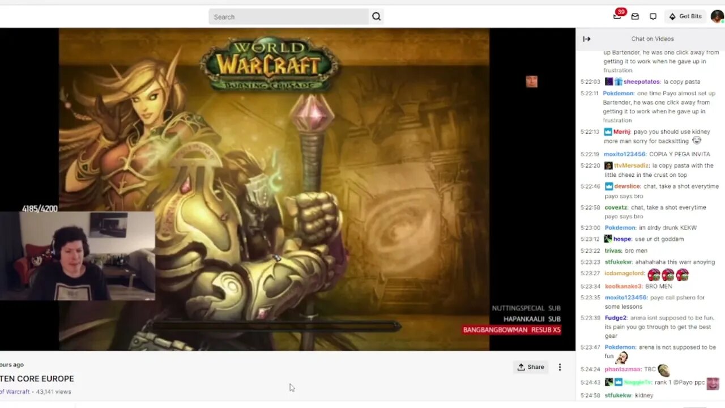Click the 5:24:43 chat timestamp

pos(590,382)
